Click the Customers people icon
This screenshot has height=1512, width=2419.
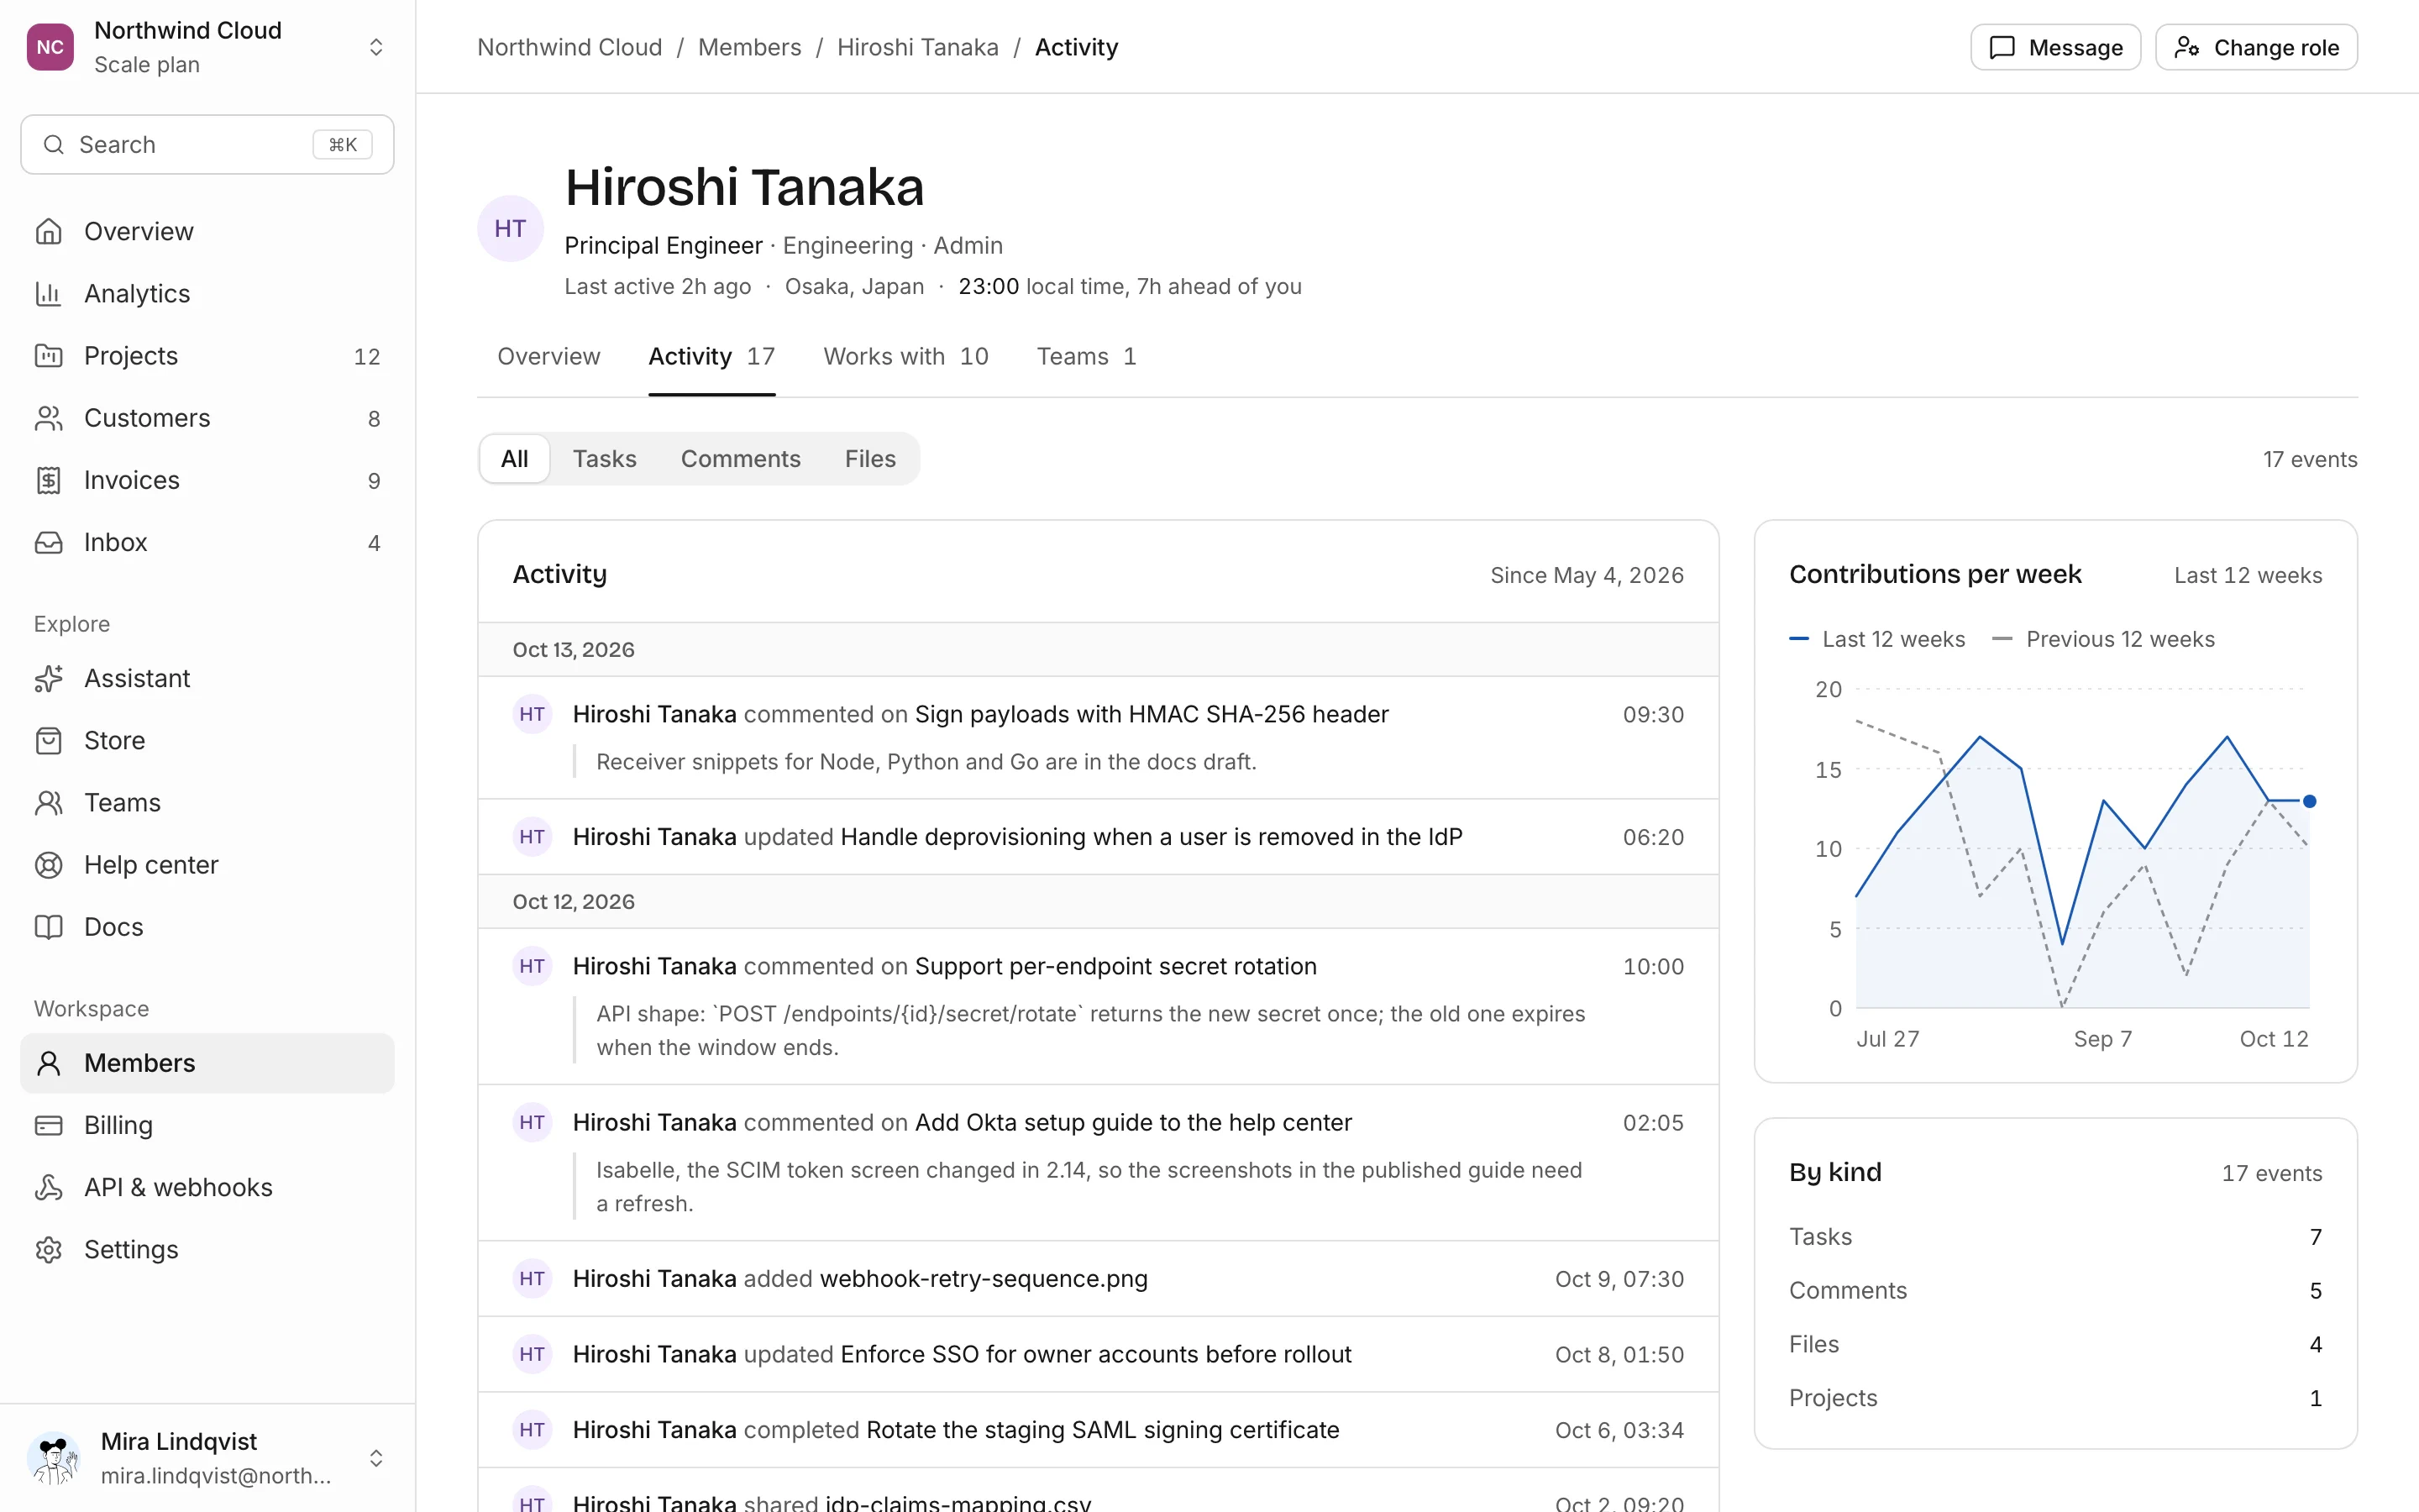(x=48, y=418)
